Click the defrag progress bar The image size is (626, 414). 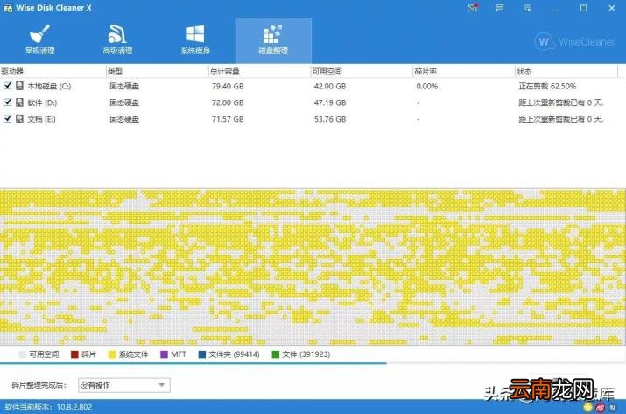pos(313,363)
